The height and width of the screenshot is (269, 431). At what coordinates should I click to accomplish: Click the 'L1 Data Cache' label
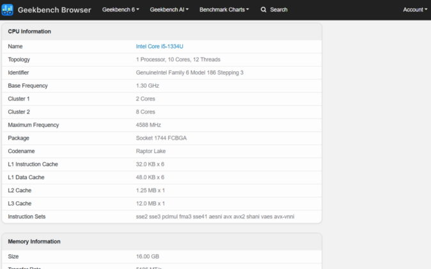26,177
